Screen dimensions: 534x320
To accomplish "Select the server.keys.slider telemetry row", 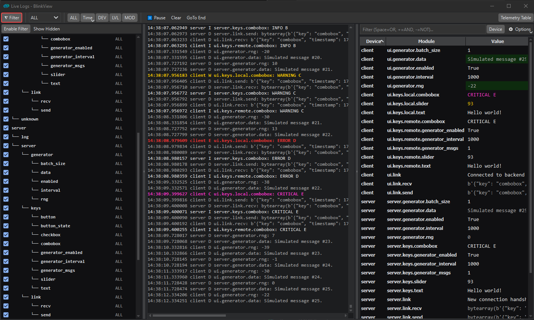I will [444, 281].
